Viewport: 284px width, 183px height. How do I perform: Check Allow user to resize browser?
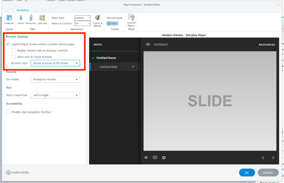tap(14, 57)
